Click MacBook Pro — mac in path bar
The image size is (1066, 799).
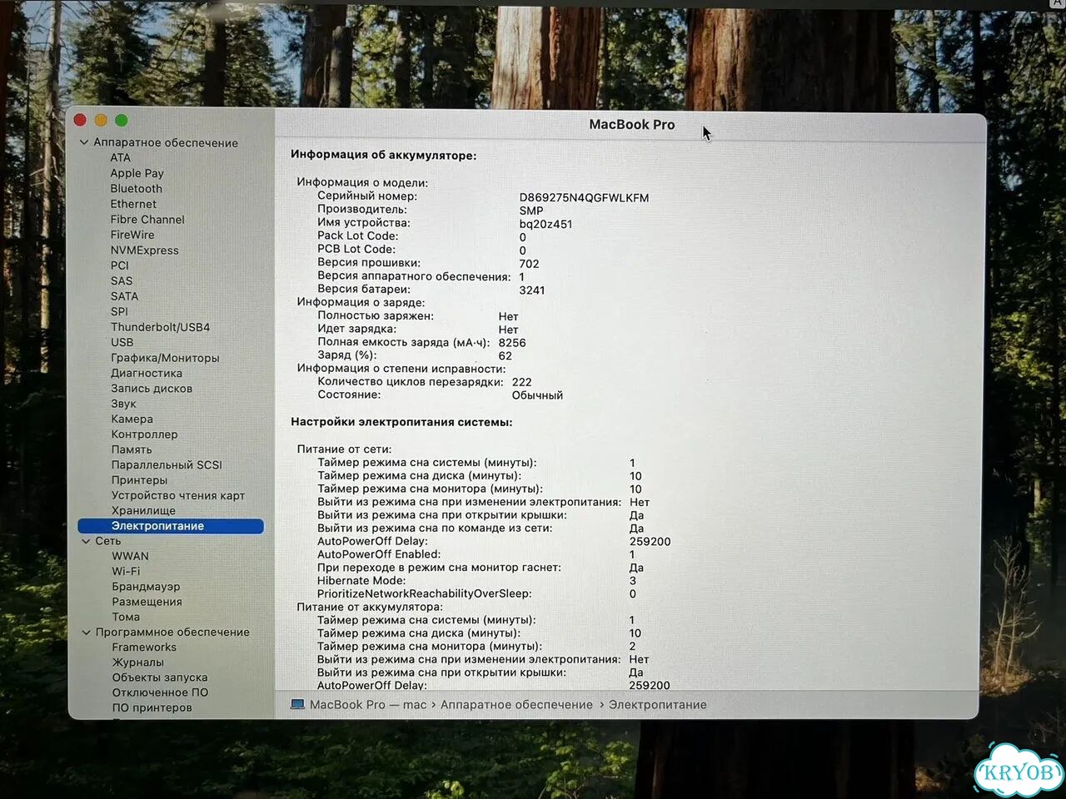pos(368,705)
